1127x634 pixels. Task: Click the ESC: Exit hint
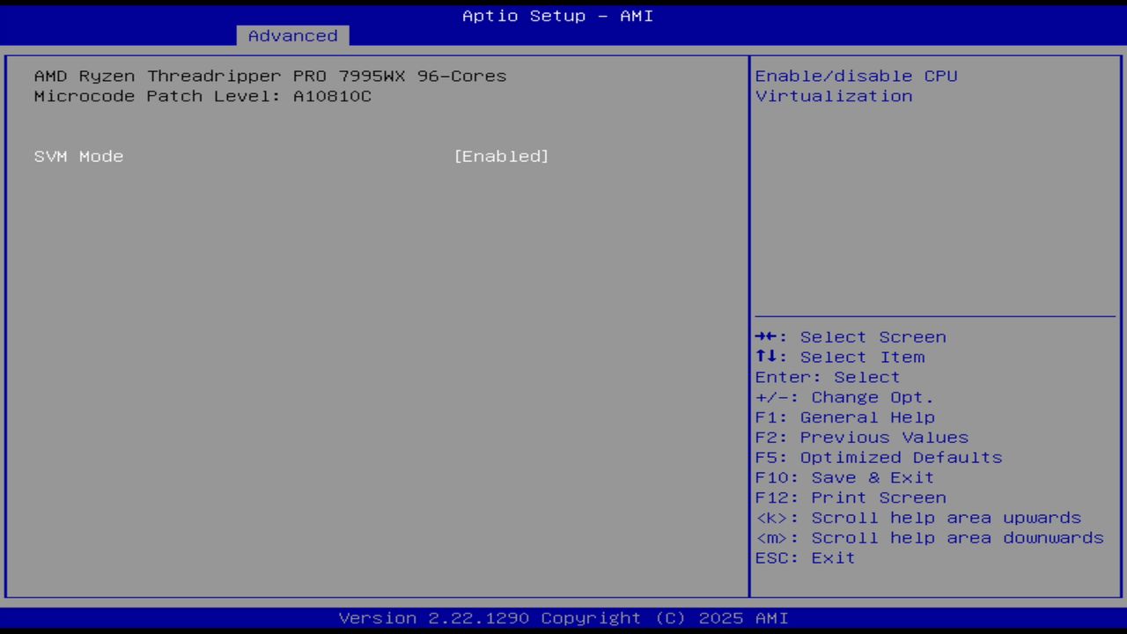pyautogui.click(x=805, y=558)
